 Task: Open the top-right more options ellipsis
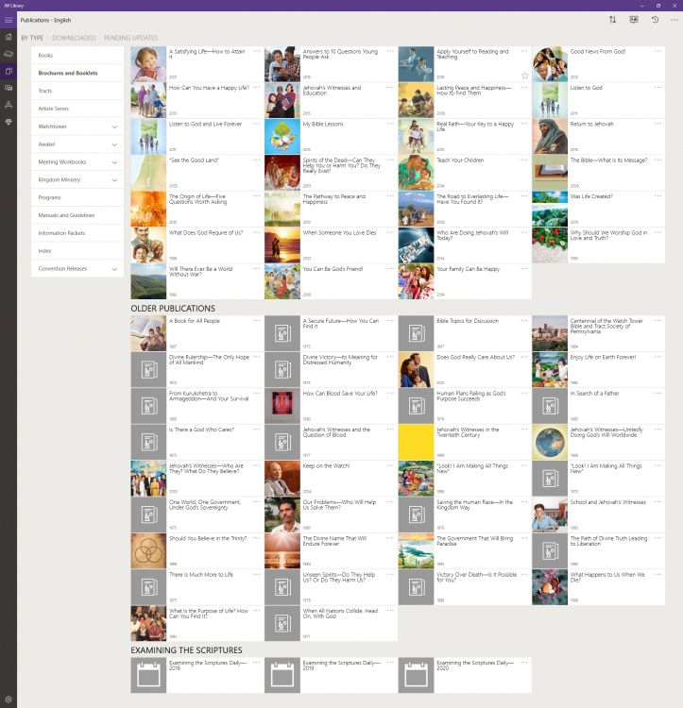click(674, 20)
